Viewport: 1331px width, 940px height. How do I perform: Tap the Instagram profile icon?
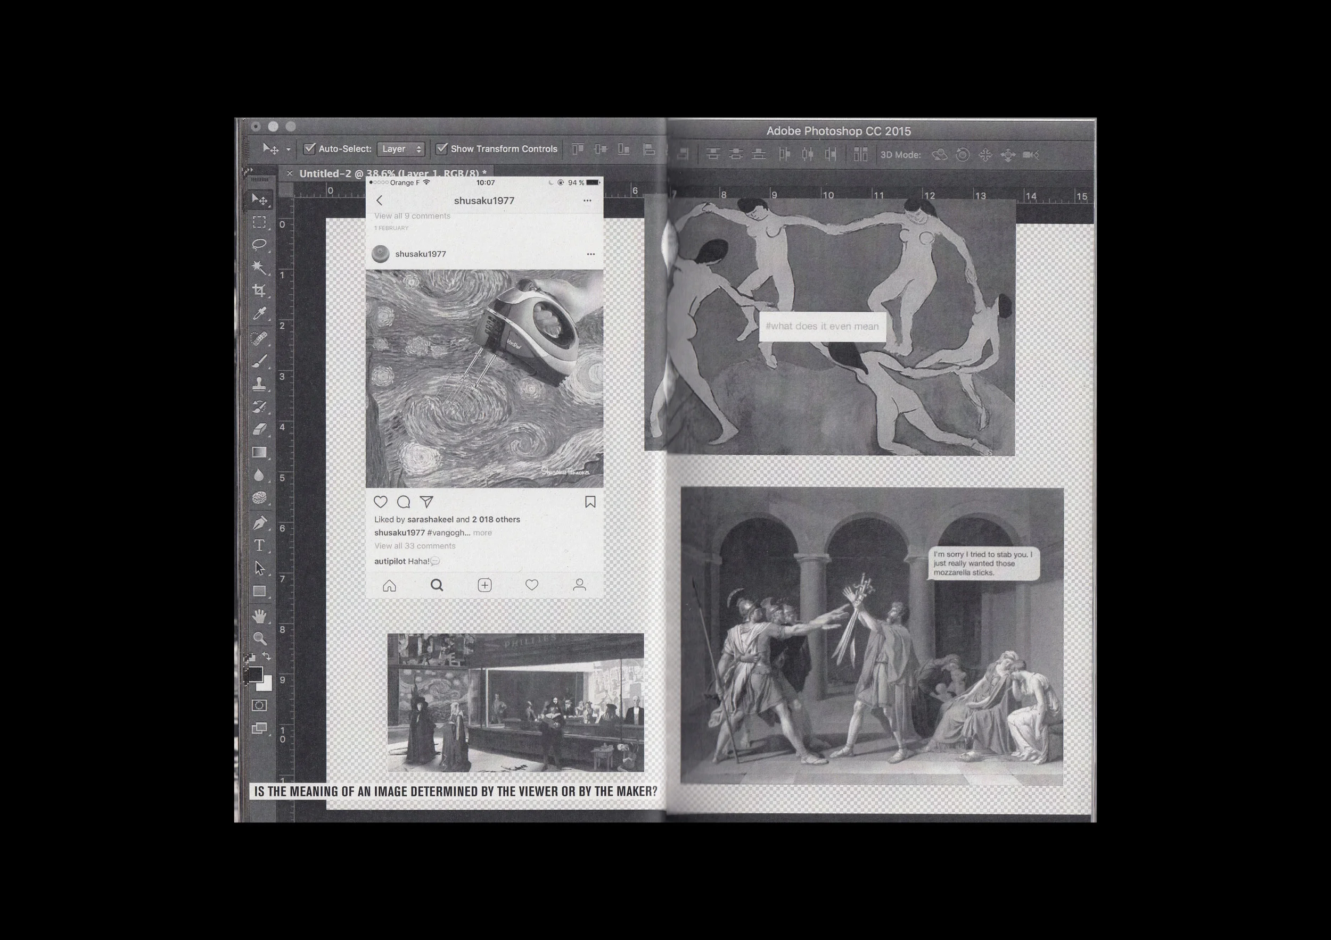click(x=580, y=585)
